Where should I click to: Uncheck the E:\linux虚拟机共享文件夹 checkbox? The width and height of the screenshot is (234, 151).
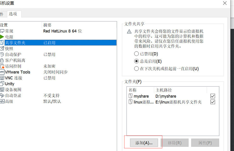(x=213, y=102)
